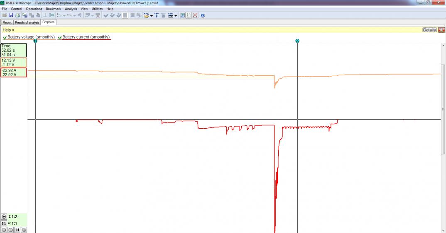The width and height of the screenshot is (446, 233).
Task: Click the 1:1 button beside horizontal scale
Action: 4,223
